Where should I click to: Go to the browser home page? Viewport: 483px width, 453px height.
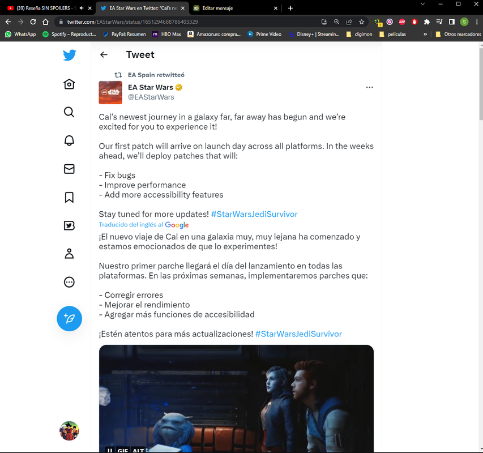click(46, 22)
